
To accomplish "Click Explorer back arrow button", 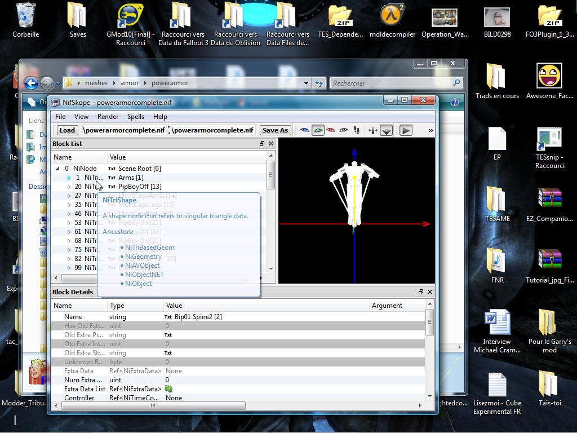I will point(32,83).
